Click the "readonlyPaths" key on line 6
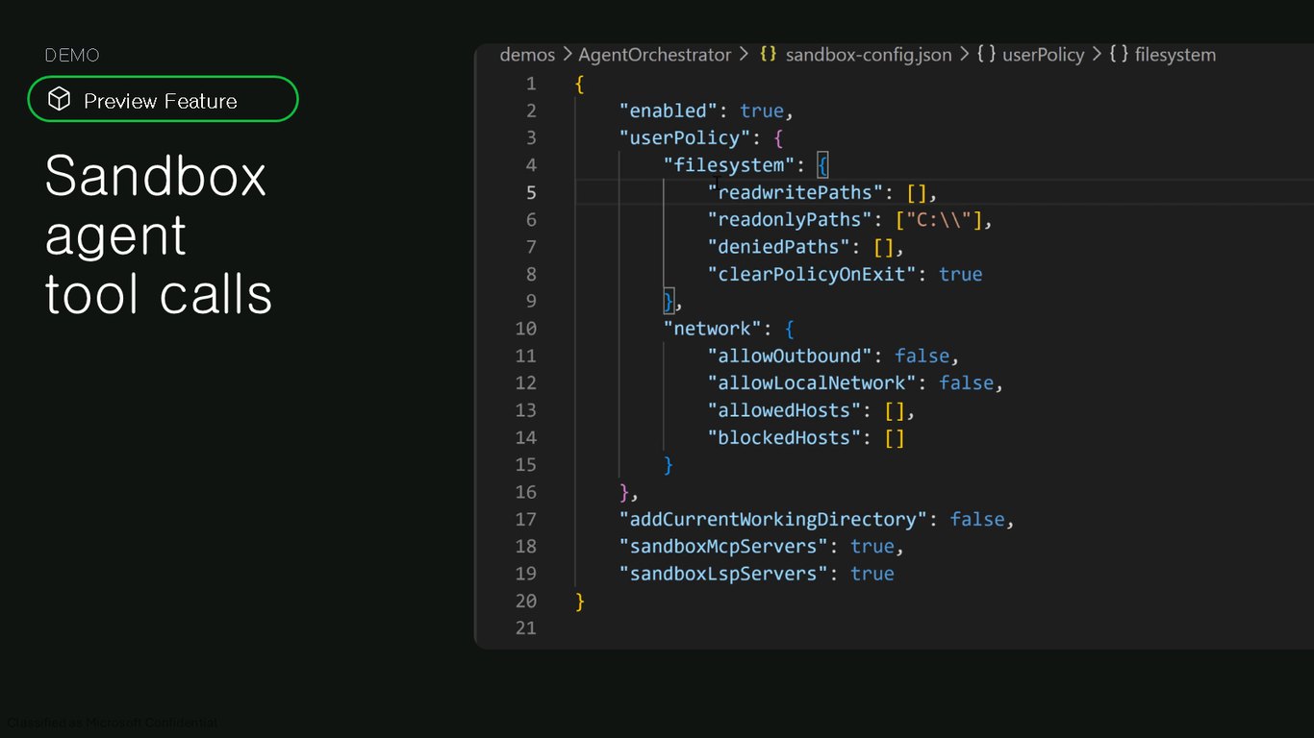 click(784, 219)
